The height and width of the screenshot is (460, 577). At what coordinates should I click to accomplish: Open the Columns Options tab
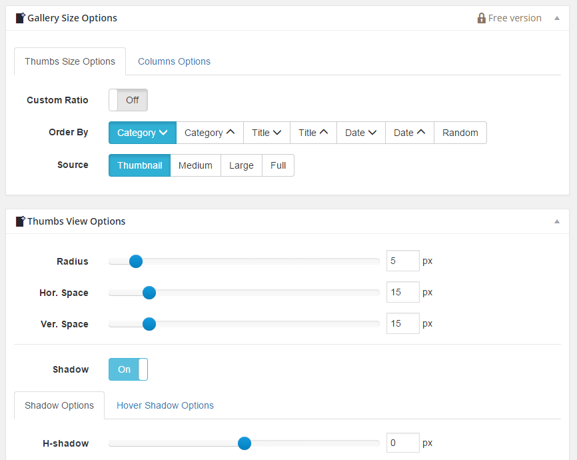coord(174,61)
